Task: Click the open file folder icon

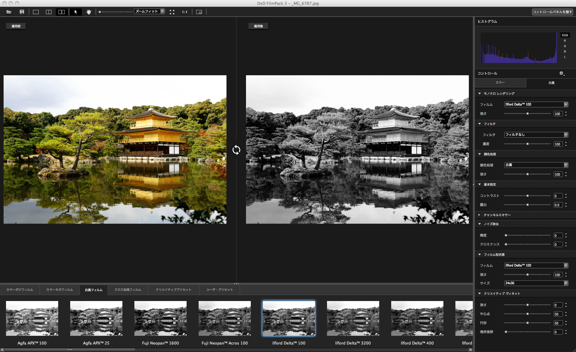Action: tap(9, 12)
